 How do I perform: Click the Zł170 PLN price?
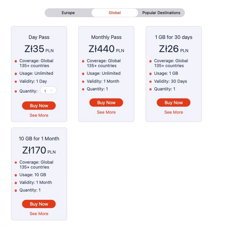tap(39, 150)
